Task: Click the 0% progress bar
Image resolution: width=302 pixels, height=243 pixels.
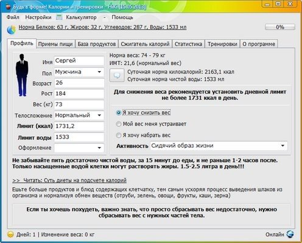Action: [x=280, y=27]
